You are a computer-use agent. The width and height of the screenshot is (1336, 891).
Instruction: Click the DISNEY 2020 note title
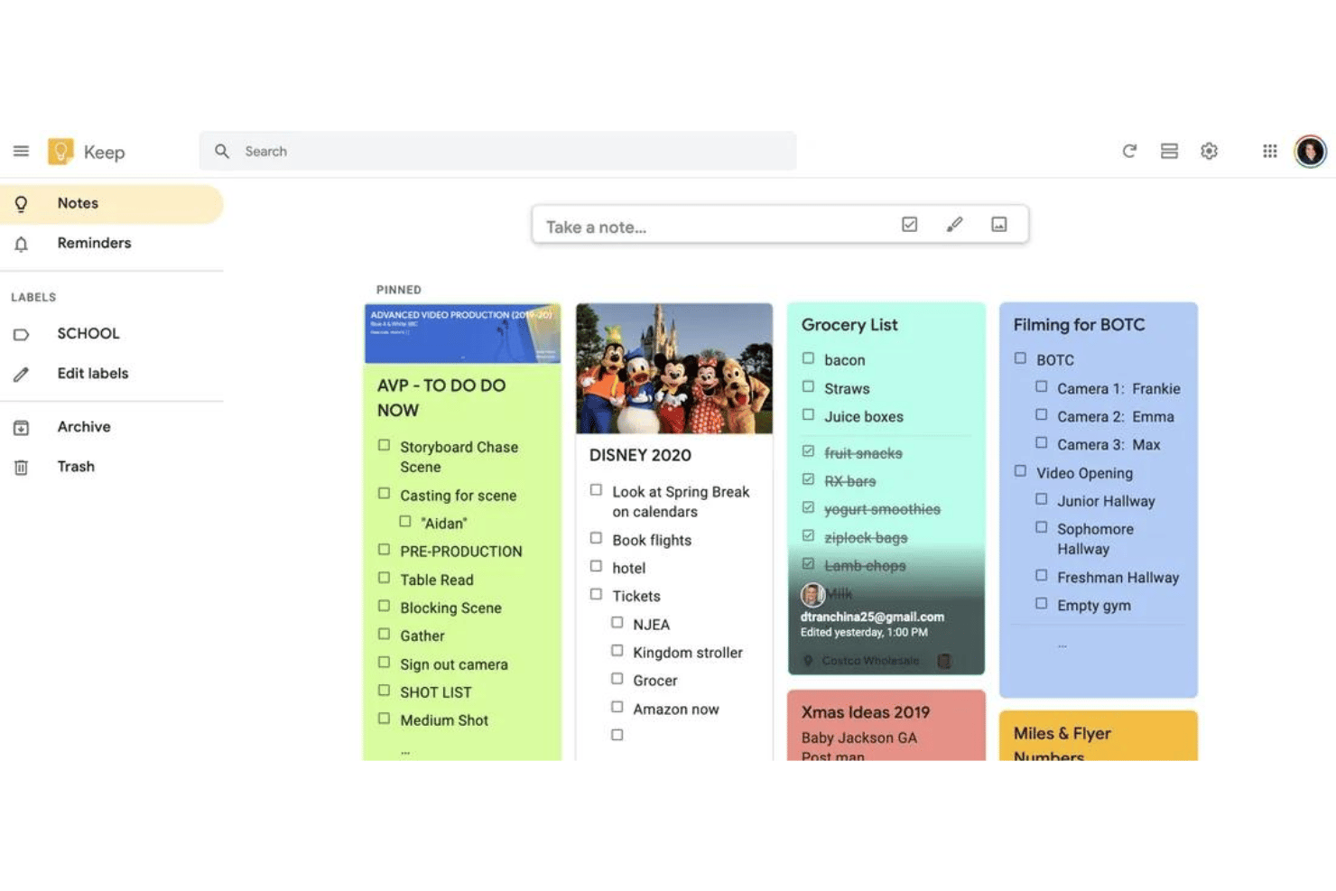pyautogui.click(x=640, y=456)
